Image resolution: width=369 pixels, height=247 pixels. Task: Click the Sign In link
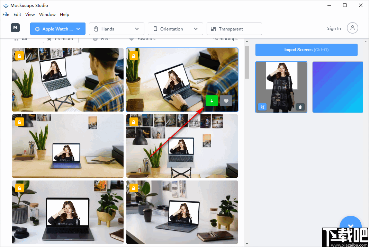click(x=333, y=28)
